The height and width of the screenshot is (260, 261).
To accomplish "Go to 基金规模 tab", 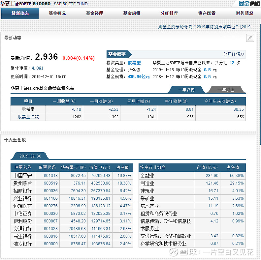I will point(132,13).
